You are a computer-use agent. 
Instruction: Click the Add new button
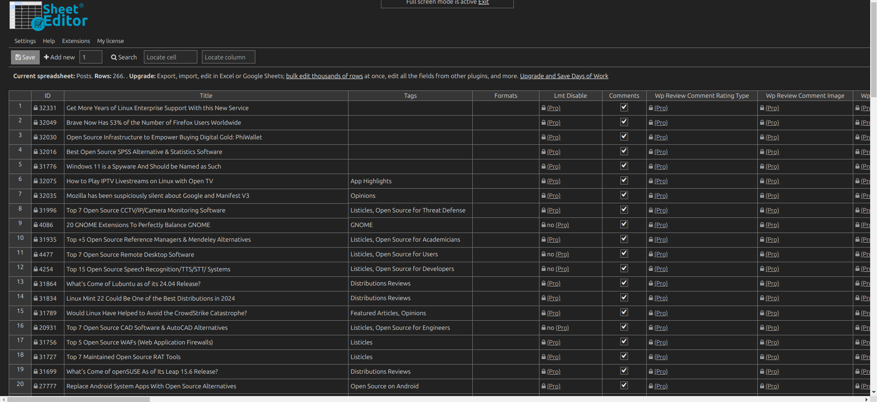(59, 57)
